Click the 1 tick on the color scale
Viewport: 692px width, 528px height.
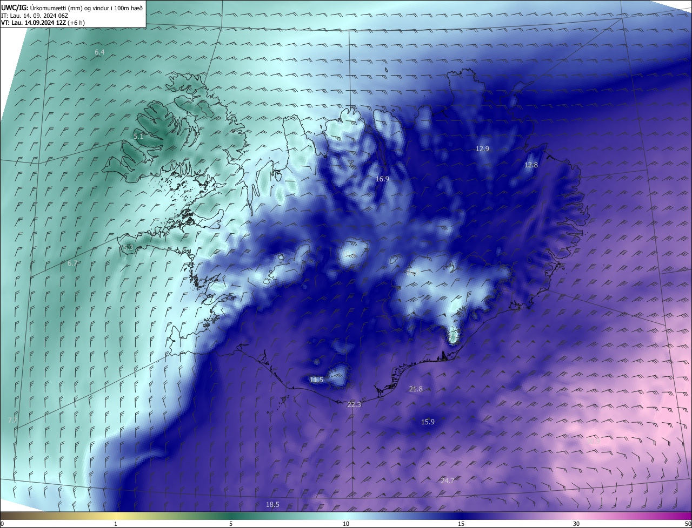pos(116,524)
